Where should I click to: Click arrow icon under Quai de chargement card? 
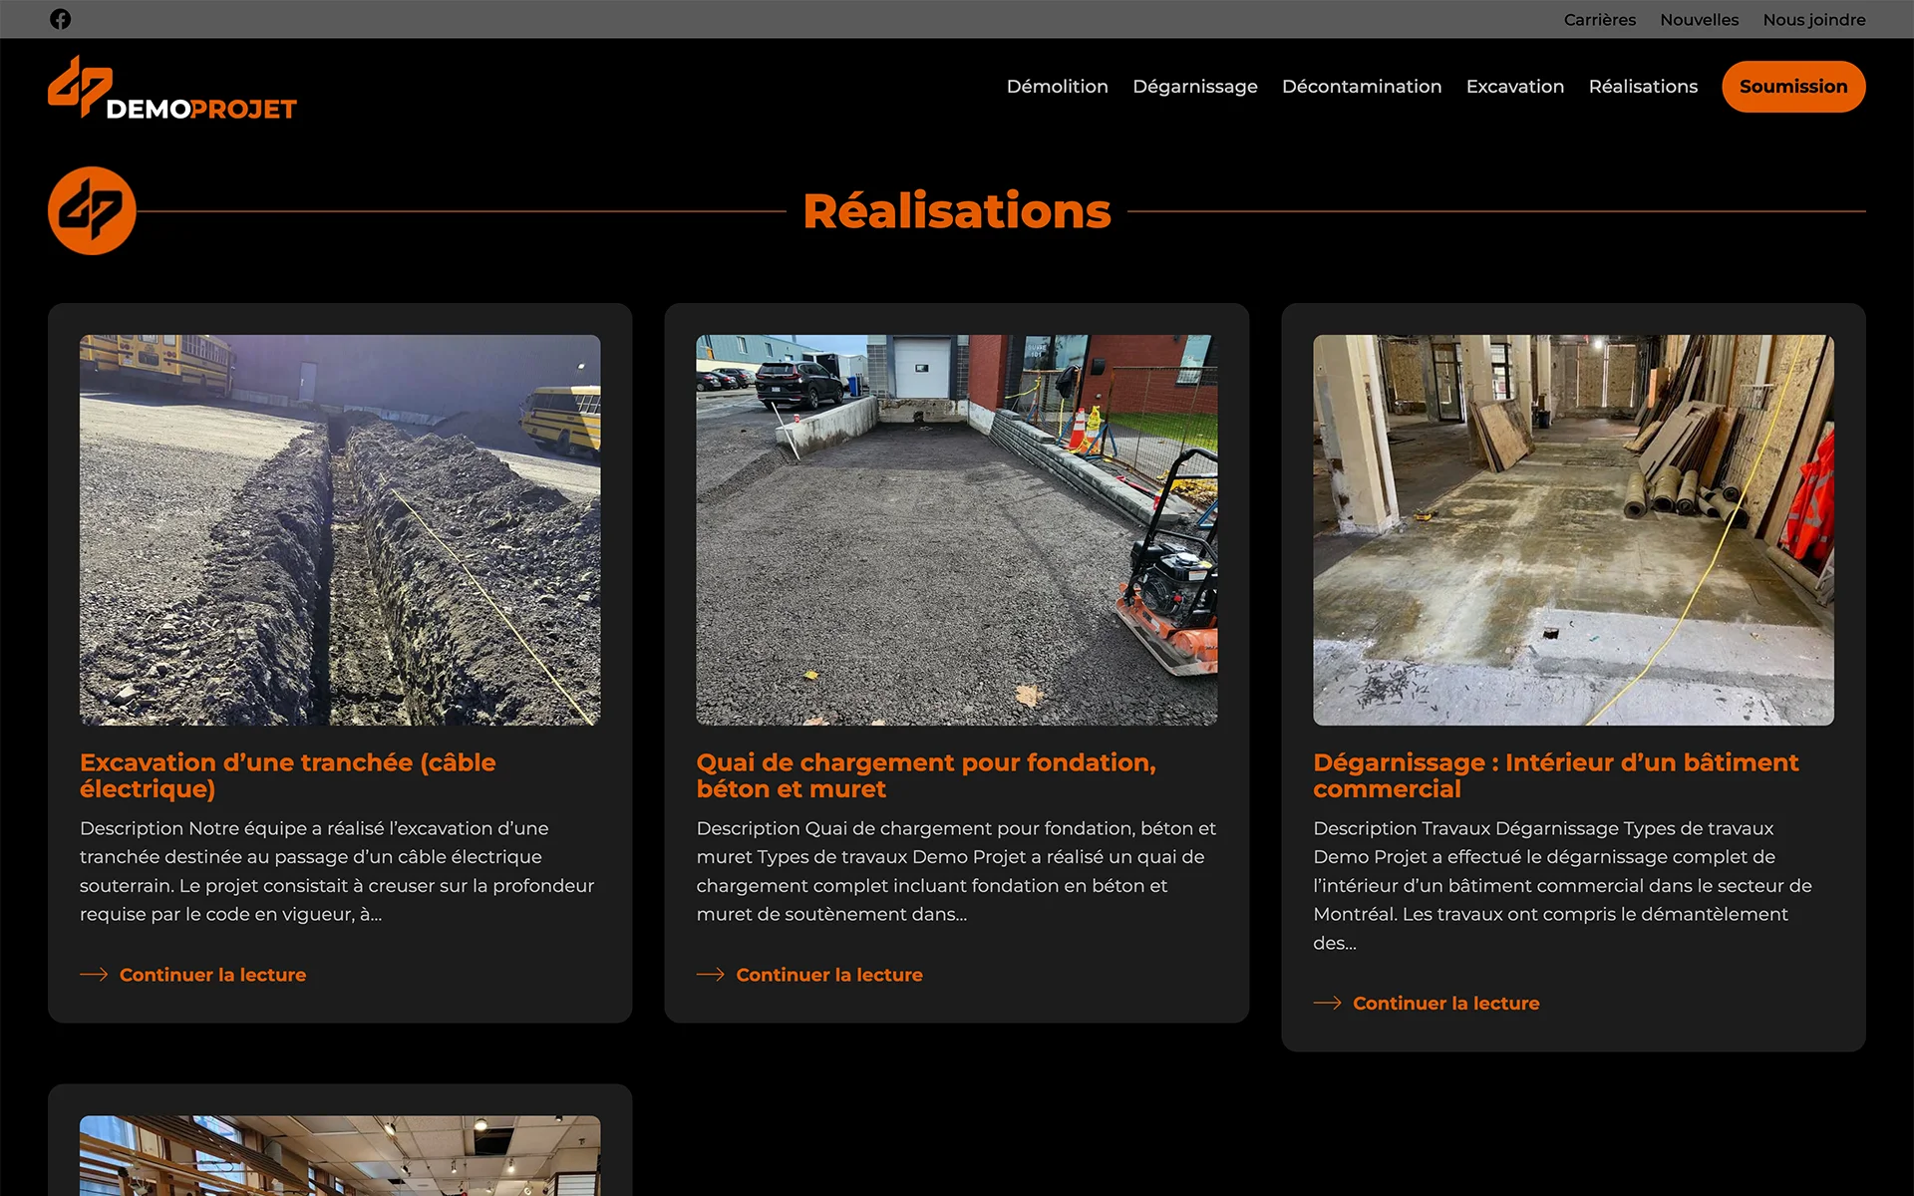[711, 975]
